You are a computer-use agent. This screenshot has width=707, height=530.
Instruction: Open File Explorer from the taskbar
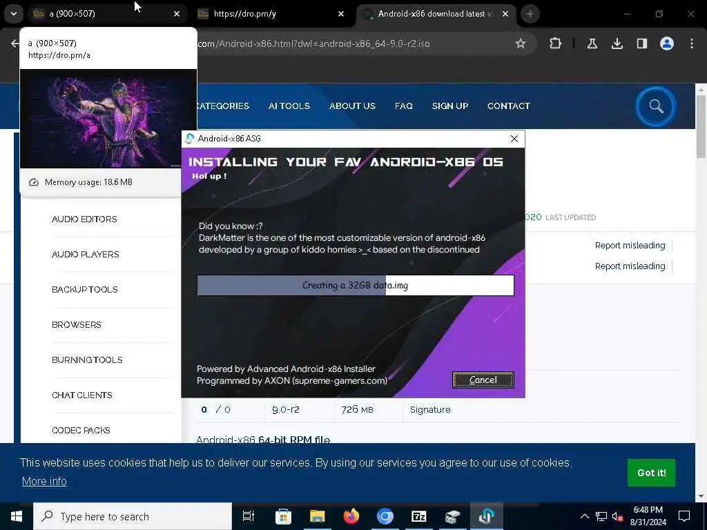point(317,516)
